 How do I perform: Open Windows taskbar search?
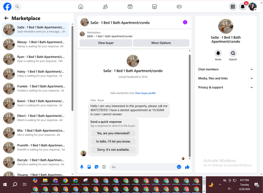coord(15,185)
